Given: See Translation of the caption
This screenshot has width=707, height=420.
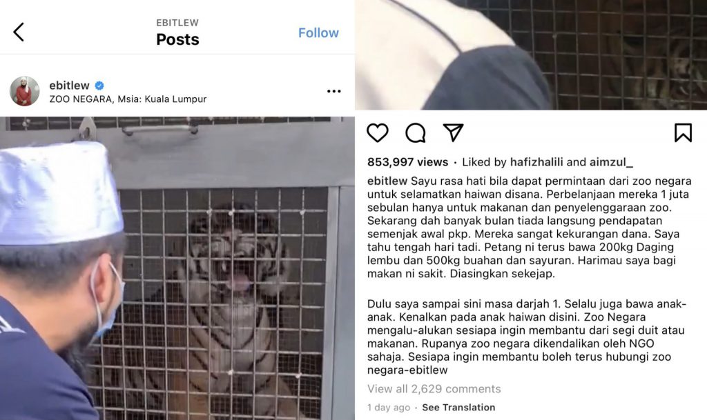Looking at the screenshot, I should coord(458,408).
